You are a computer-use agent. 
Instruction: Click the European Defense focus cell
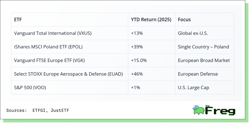204,74
